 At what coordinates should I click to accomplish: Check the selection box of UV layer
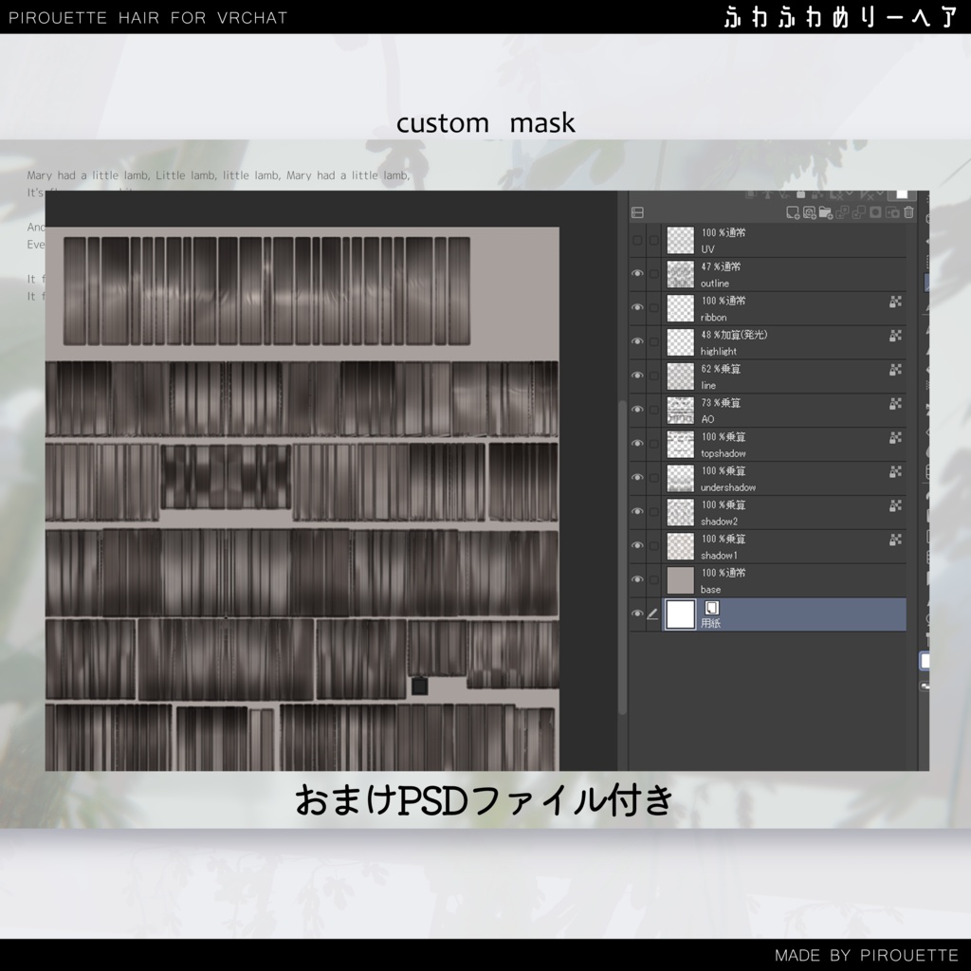click(x=654, y=240)
